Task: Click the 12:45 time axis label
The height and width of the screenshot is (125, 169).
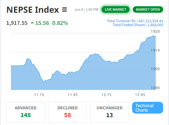Action: coord(140,95)
